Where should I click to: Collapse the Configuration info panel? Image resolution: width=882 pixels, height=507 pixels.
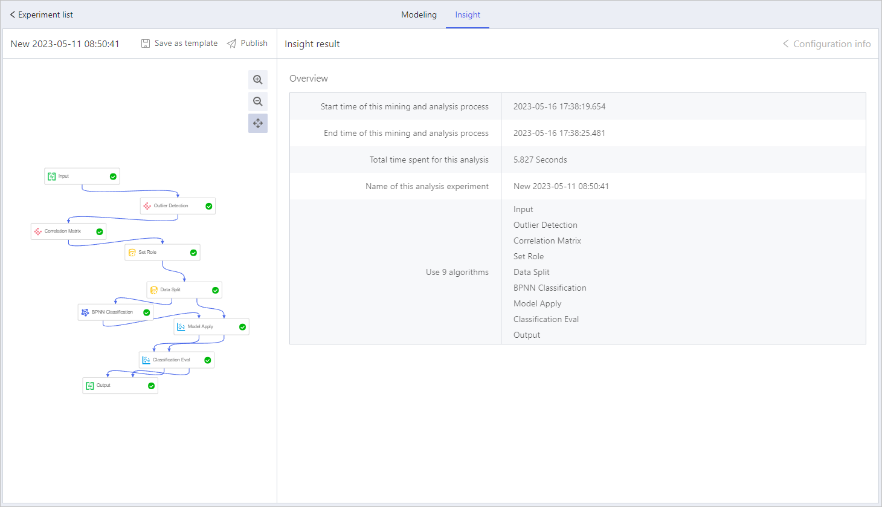coord(826,44)
